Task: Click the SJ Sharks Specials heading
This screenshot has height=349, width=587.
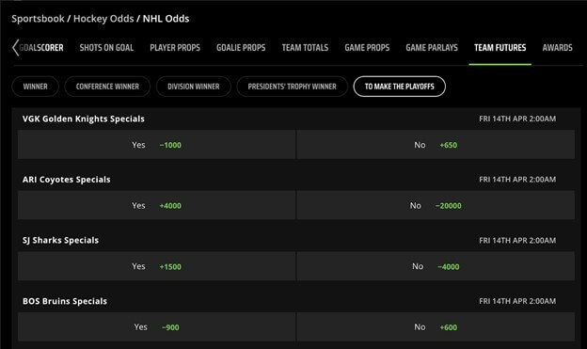Action: 60,240
